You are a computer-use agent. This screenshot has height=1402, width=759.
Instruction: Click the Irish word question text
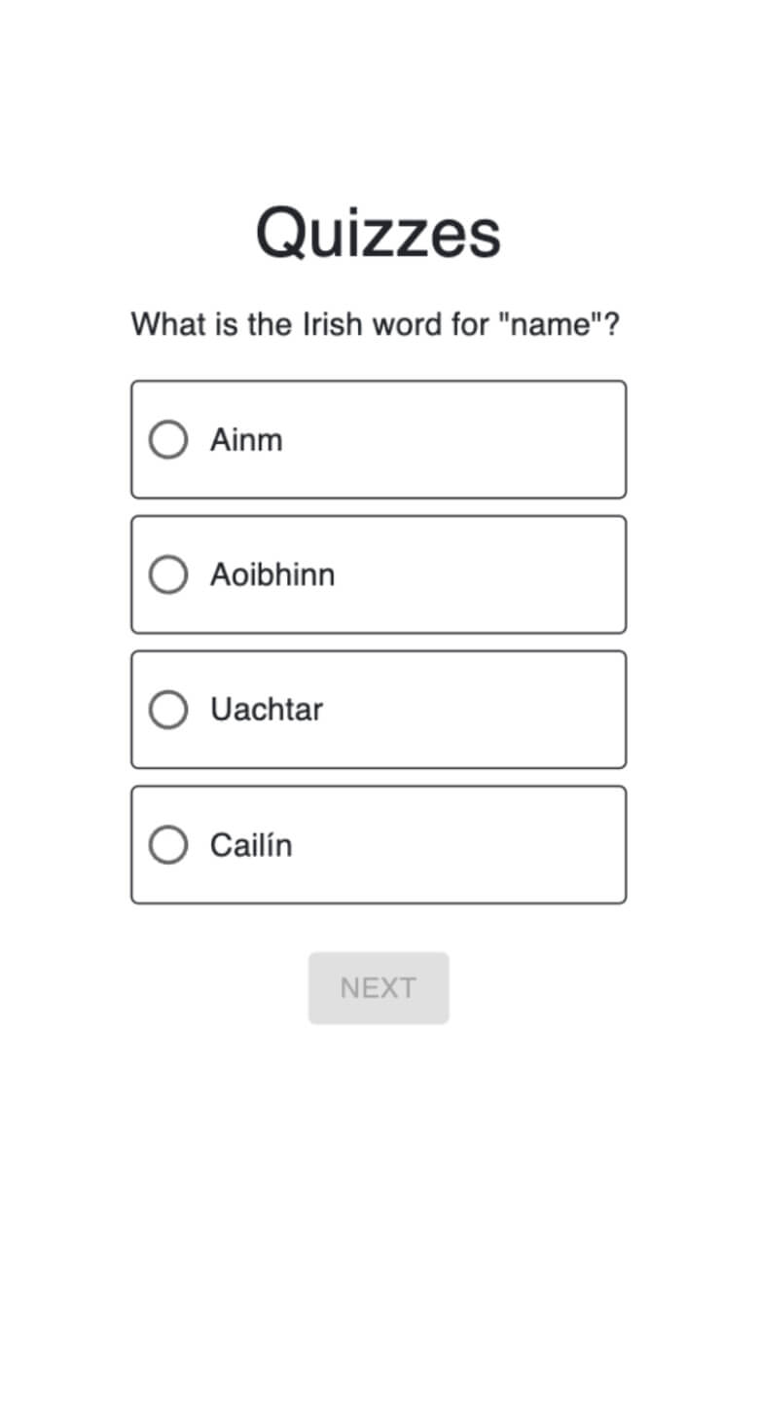[x=379, y=324]
